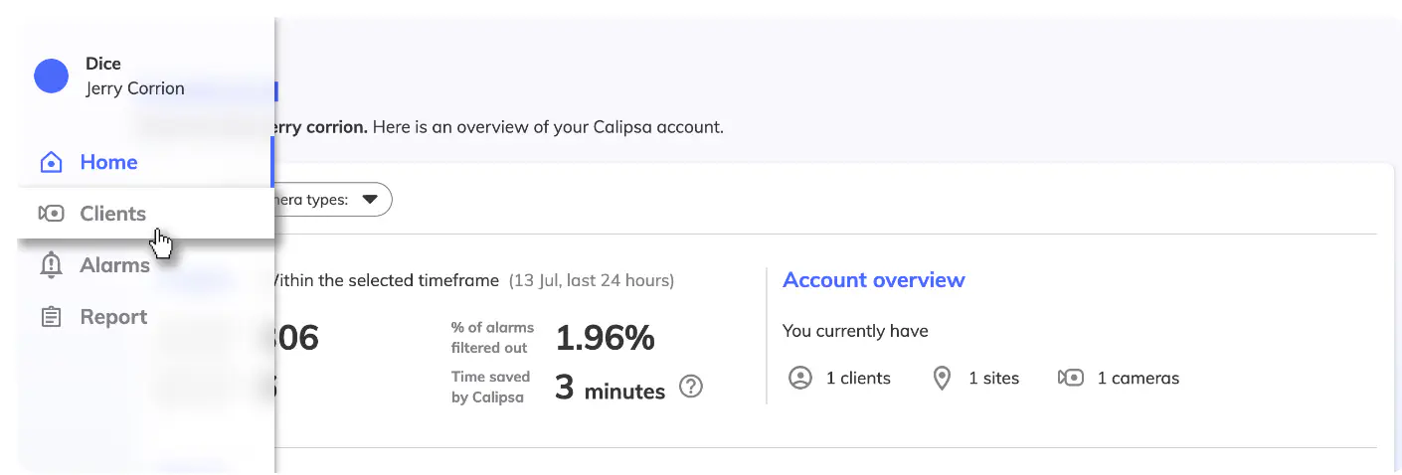Click the Clients camera icon in sidebar
This screenshot has width=1402, height=475.
coord(51,214)
